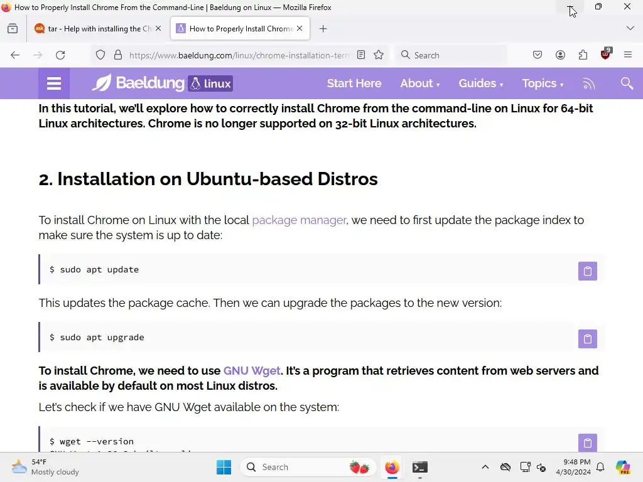The image size is (643, 482).
Task: Follow the 'GNU Wget' link
Action: pyautogui.click(x=252, y=370)
